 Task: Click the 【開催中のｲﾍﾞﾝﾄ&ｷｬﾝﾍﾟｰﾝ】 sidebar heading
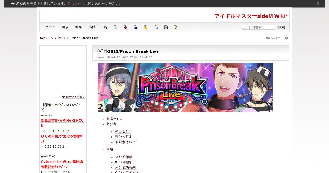61,107
